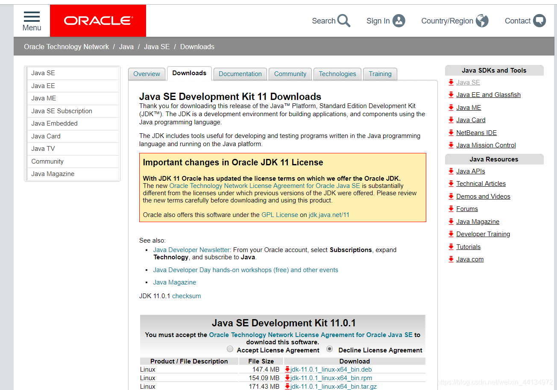This screenshot has width=557, height=390.
Task: Switch to the Overview tab
Action: pyautogui.click(x=147, y=74)
